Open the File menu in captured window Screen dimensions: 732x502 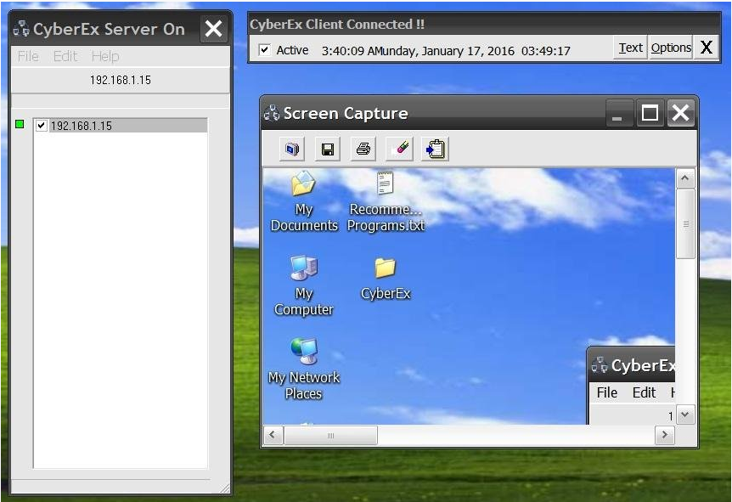point(606,392)
